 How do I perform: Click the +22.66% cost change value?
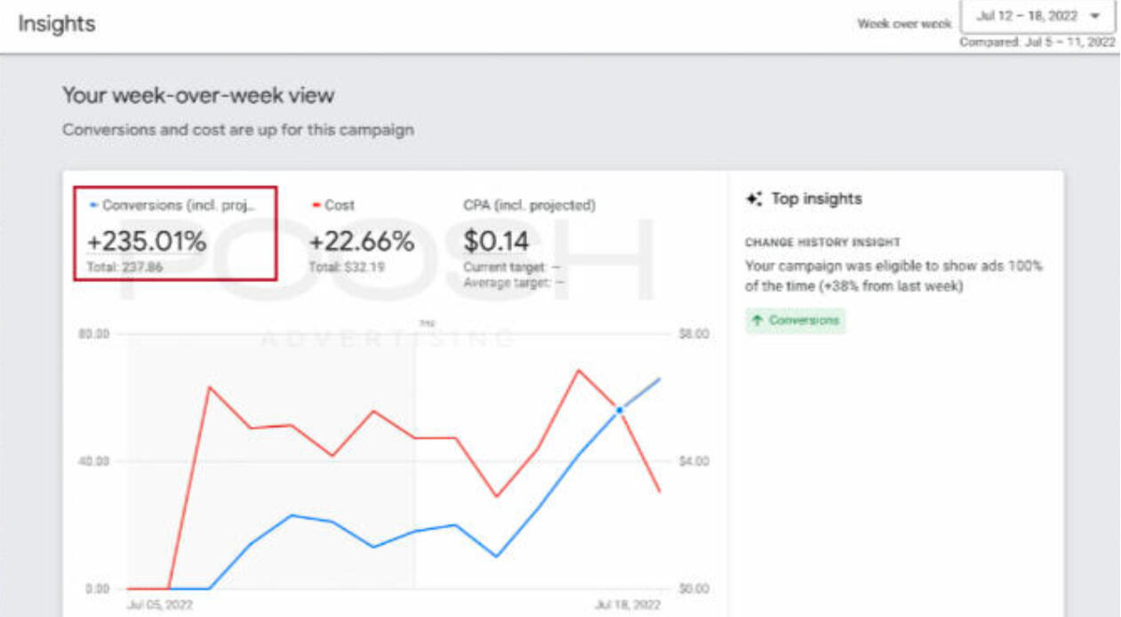point(361,241)
